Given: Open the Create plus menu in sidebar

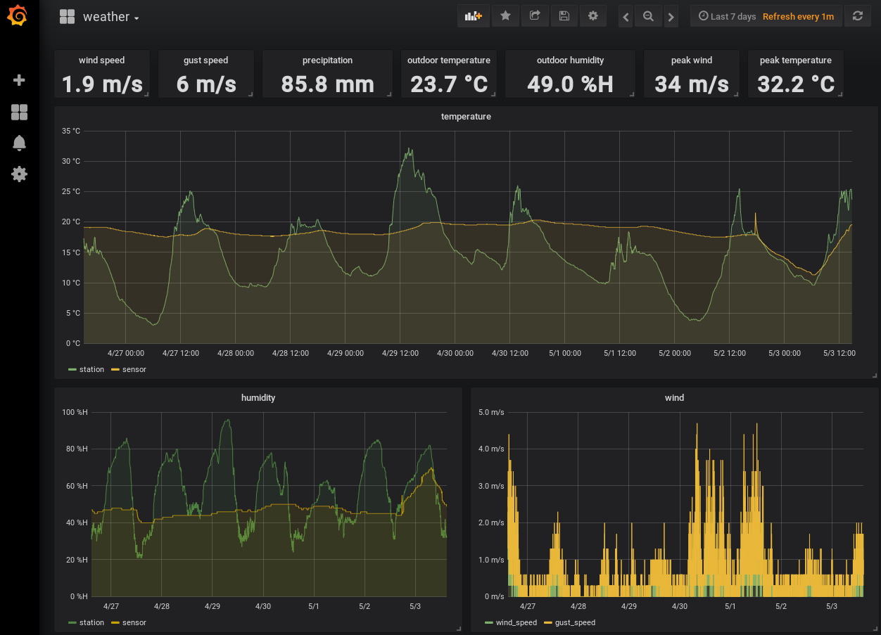Looking at the screenshot, I should click(20, 80).
